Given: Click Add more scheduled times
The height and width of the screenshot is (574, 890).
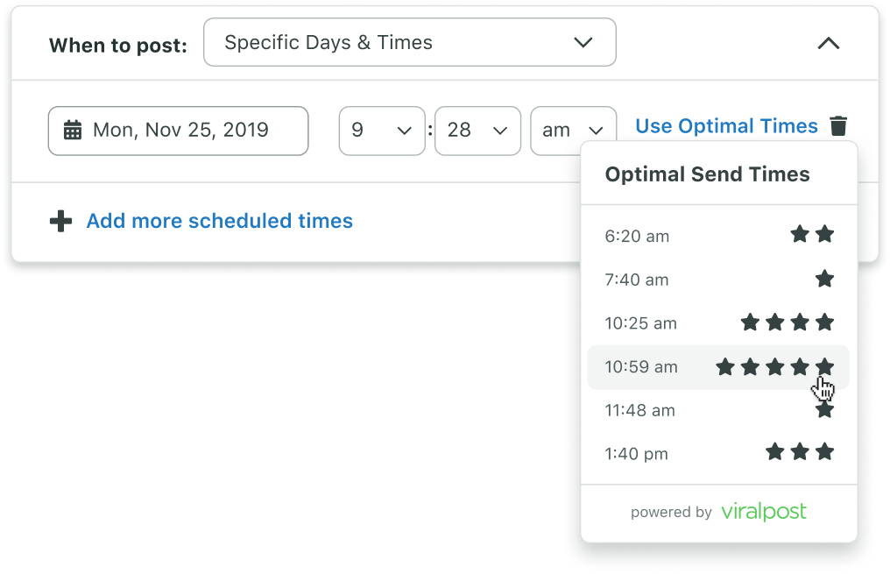Looking at the screenshot, I should point(219,221).
